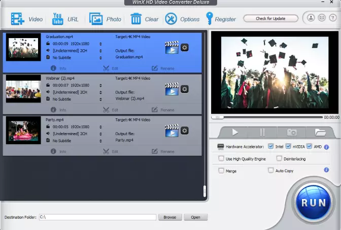341x230 pixels.
Task: Open output profile clapperboard for Graduation.mp4
Action: pyautogui.click(x=172, y=47)
